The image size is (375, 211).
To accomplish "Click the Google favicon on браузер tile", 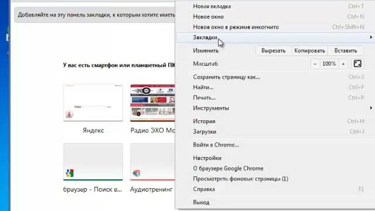I will (x=70, y=173).
